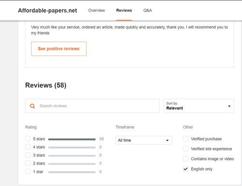This screenshot has width=242, height=186.
Task: Go to the Q&A tab
Action: tap(148, 11)
